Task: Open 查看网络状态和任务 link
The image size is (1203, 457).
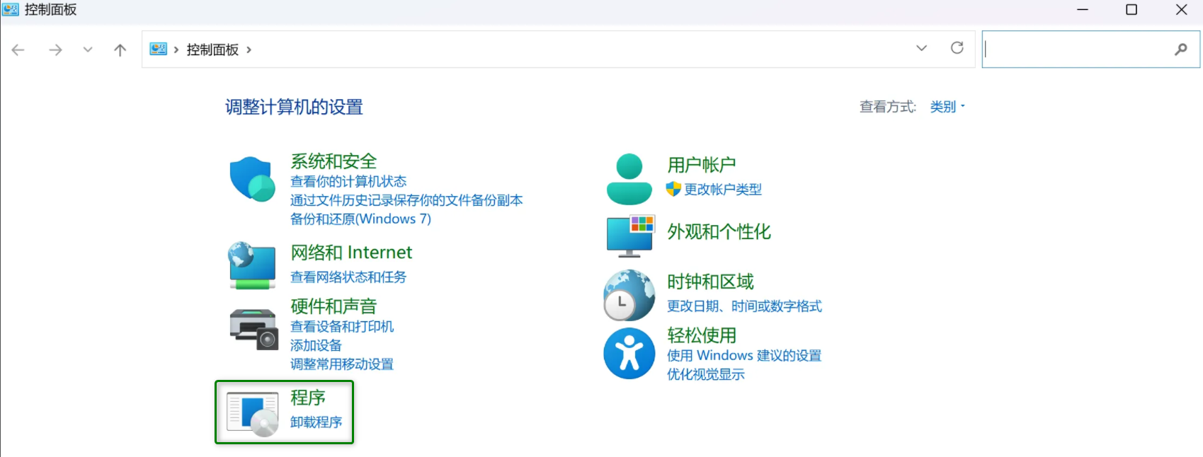Action: [x=348, y=277]
